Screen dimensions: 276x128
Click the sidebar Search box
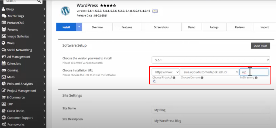(23, 1)
